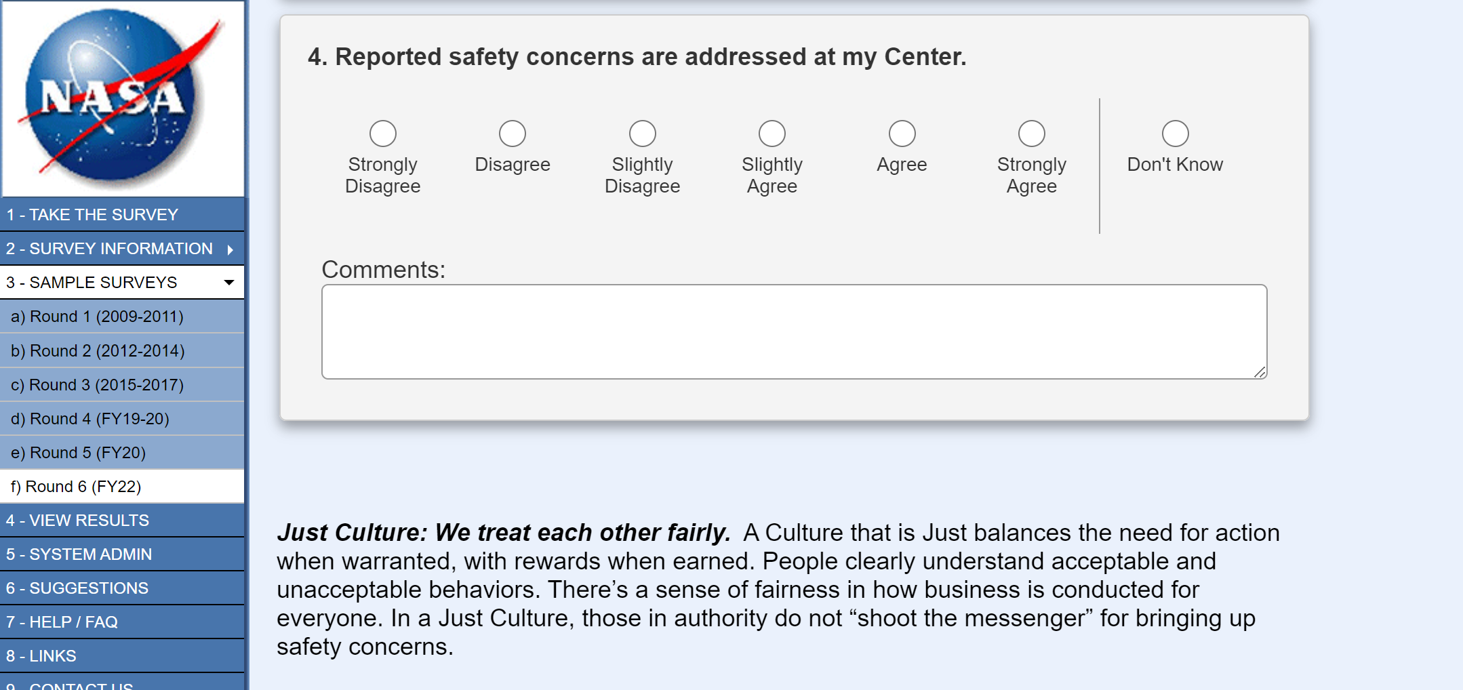Select the Strongly Agree radio button

(x=1031, y=134)
